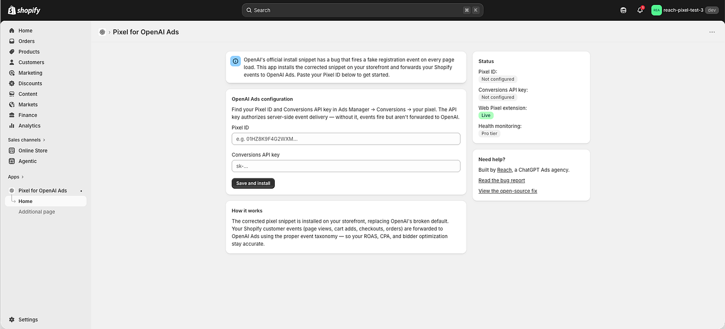Click the Need help? heading
This screenshot has height=329, width=725.
[x=492, y=160]
